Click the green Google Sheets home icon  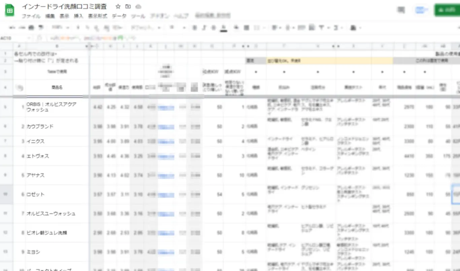[x=9, y=10]
